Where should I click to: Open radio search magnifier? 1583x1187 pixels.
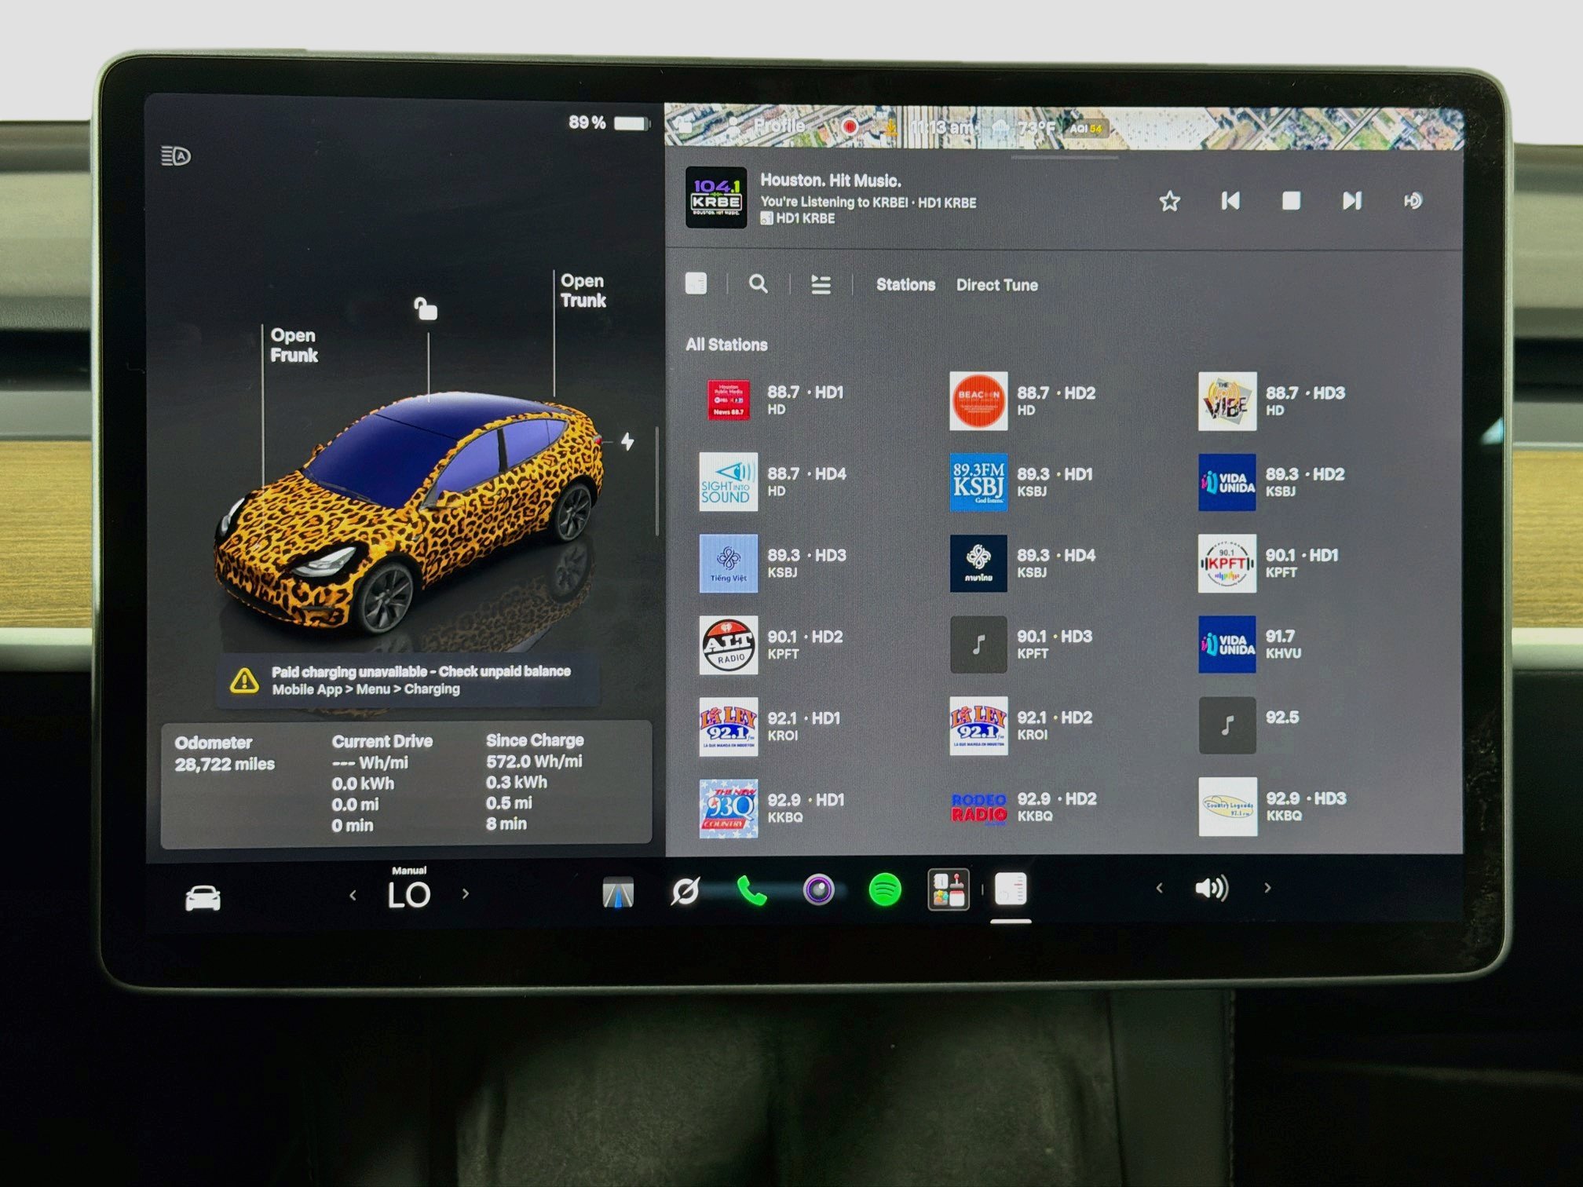pyautogui.click(x=758, y=283)
